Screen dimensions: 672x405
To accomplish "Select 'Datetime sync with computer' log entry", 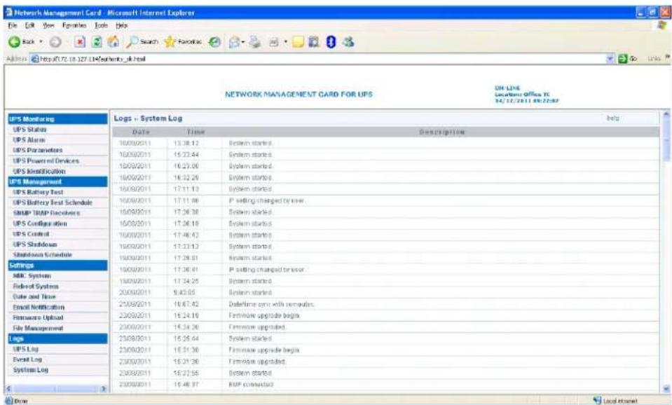I will click(x=272, y=304).
